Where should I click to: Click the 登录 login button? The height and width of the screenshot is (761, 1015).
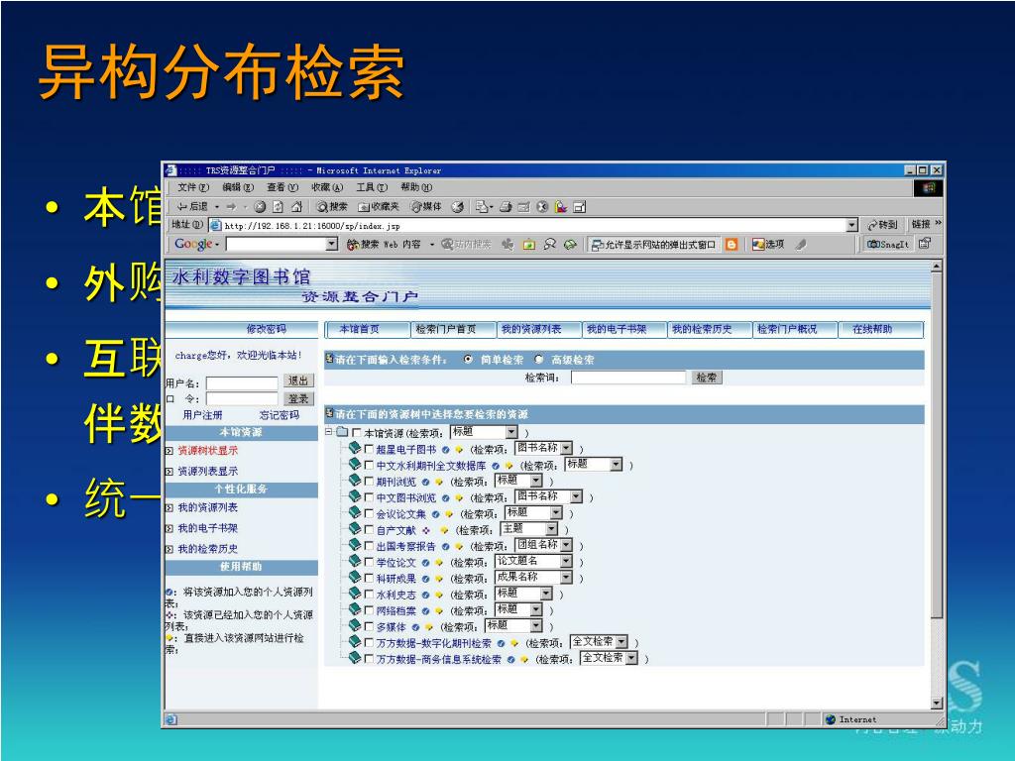coord(298,398)
